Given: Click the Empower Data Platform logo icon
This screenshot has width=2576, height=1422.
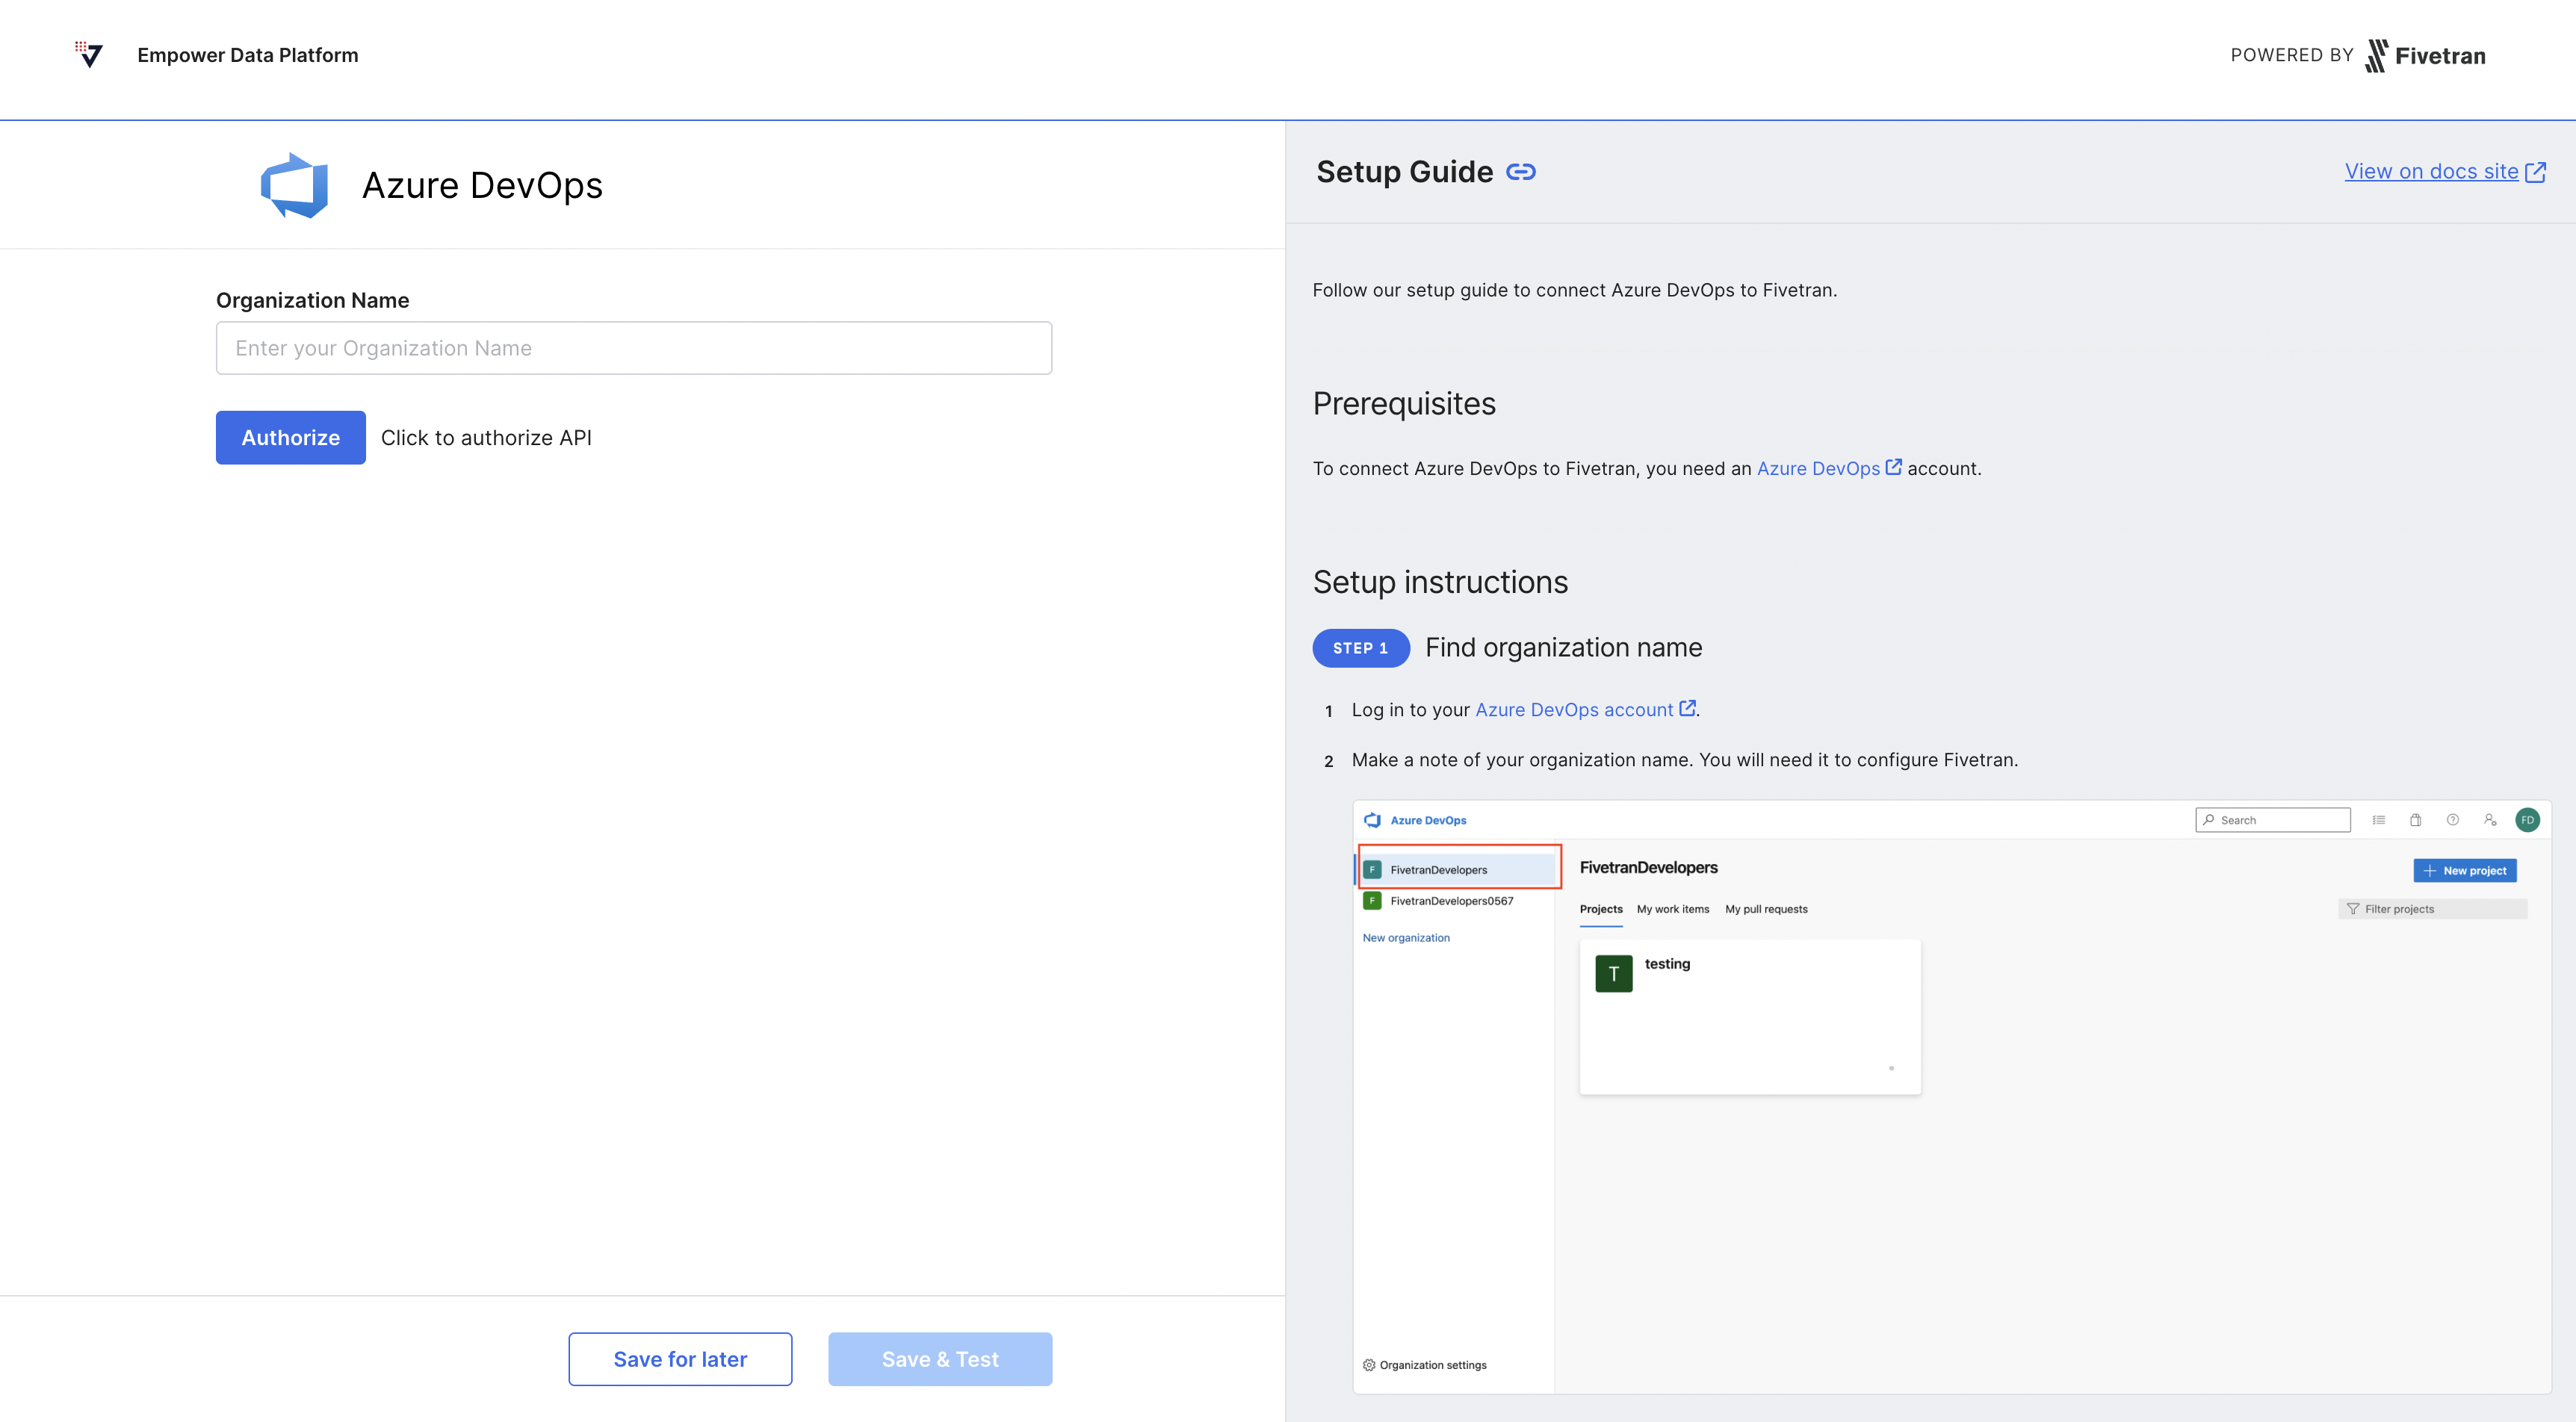Looking at the screenshot, I should pos(89,54).
